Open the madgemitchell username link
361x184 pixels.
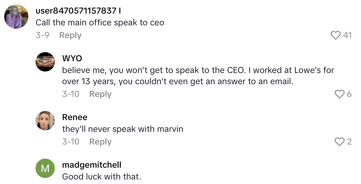[92, 165]
